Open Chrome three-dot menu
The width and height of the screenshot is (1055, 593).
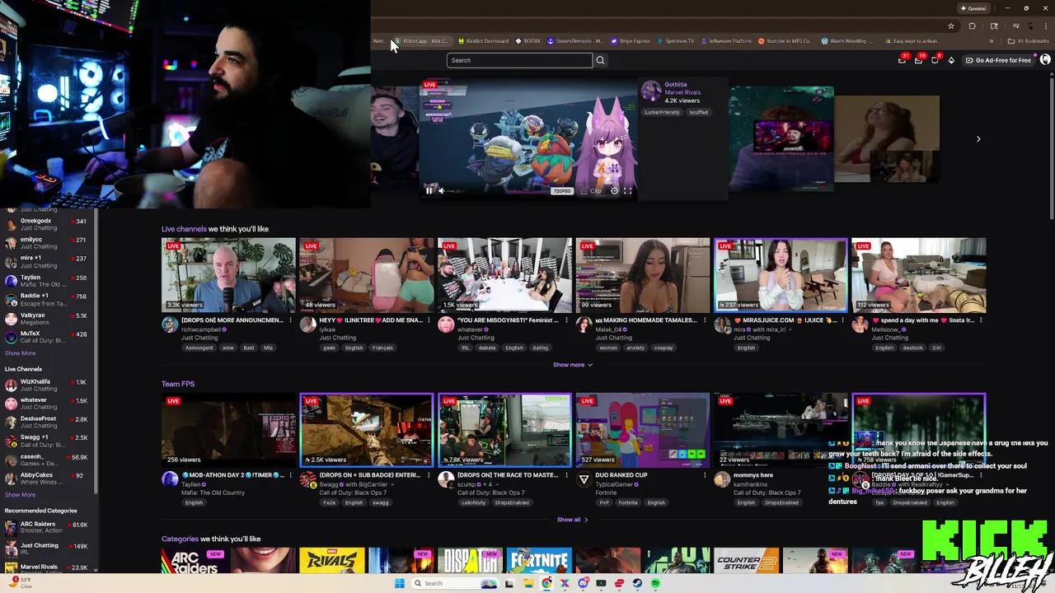pos(1045,26)
